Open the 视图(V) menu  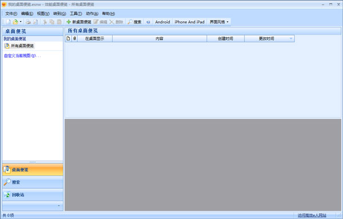tap(43, 14)
